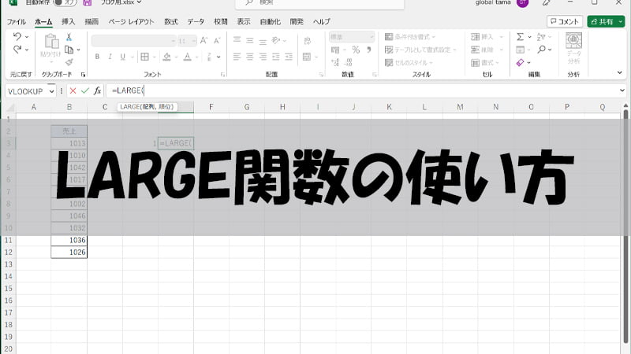The width and height of the screenshot is (631, 354).
Task: Confirm formula with green checkmark
Action: (x=85, y=90)
